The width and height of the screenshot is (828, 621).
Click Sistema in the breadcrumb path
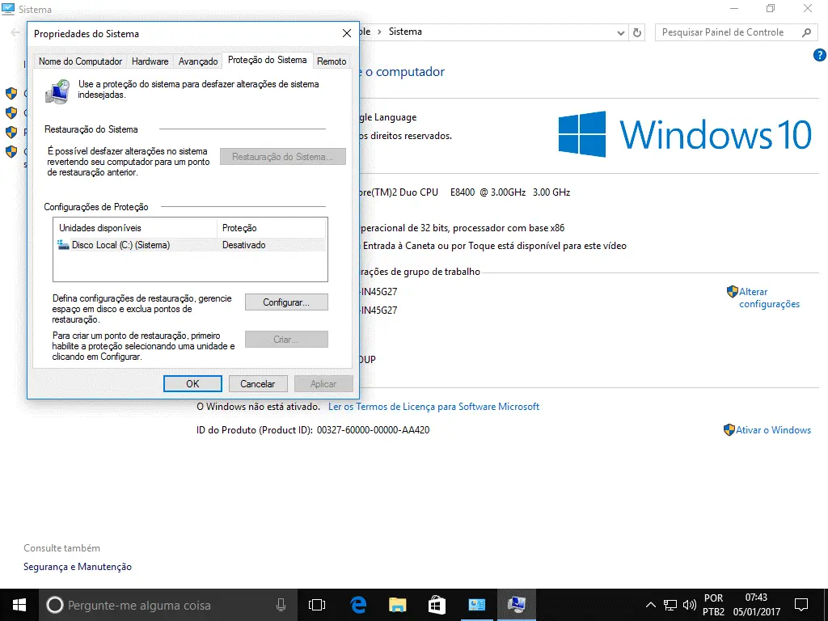pos(405,32)
